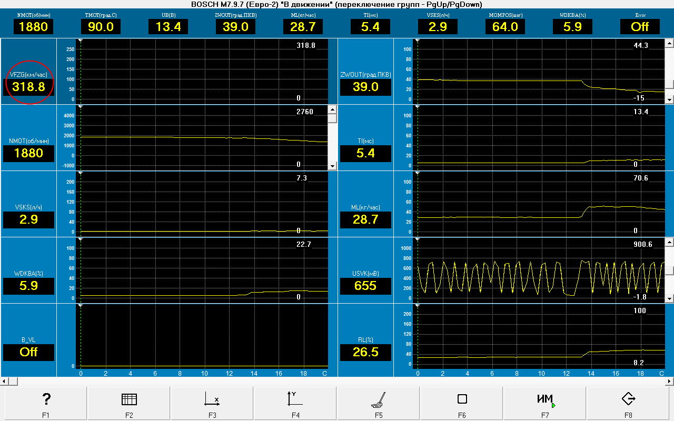Click the 7.3 maximum value in VSKS graph
Image resolution: width=674 pixels, height=421 pixels.
302,178
